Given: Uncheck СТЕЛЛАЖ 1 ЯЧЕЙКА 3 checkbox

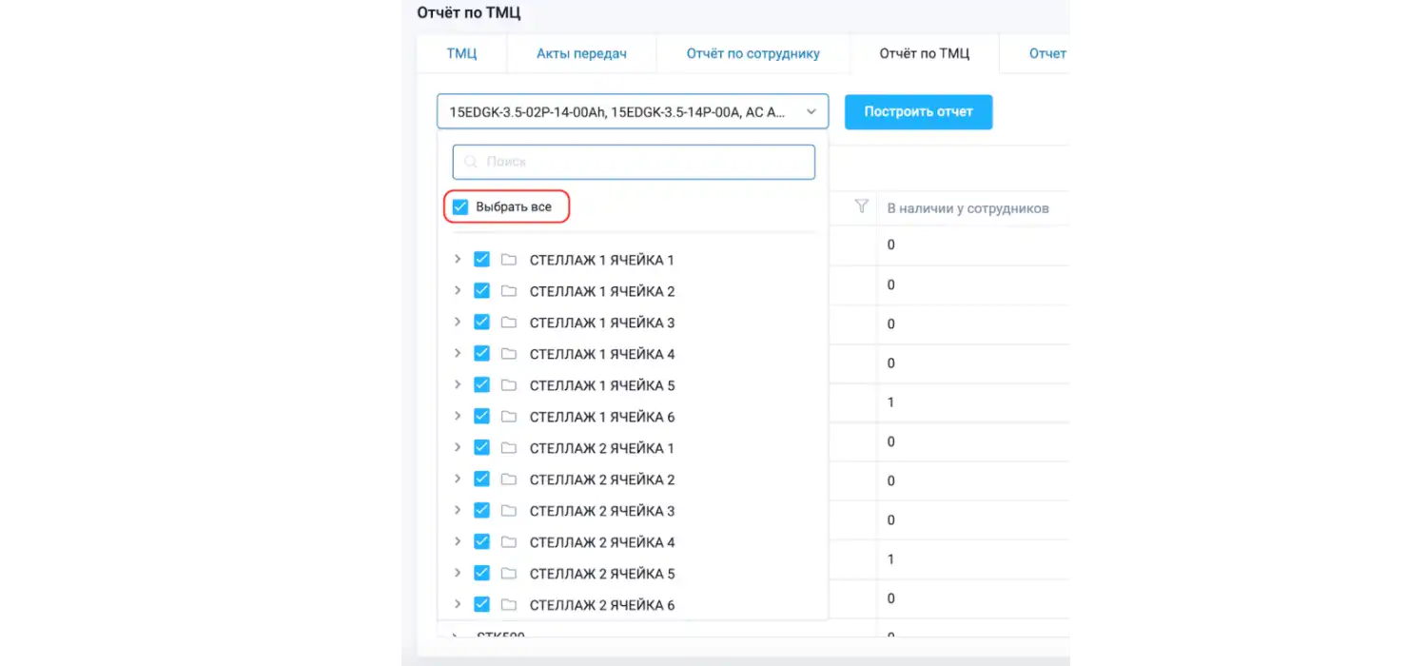Looking at the screenshot, I should [481, 322].
